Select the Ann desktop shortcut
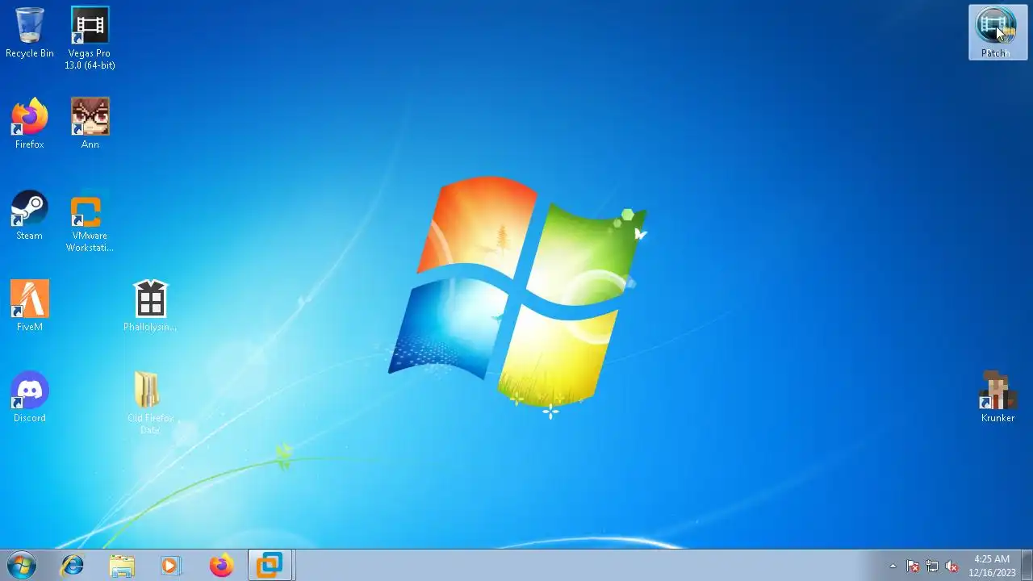The height and width of the screenshot is (581, 1033). coord(90,124)
